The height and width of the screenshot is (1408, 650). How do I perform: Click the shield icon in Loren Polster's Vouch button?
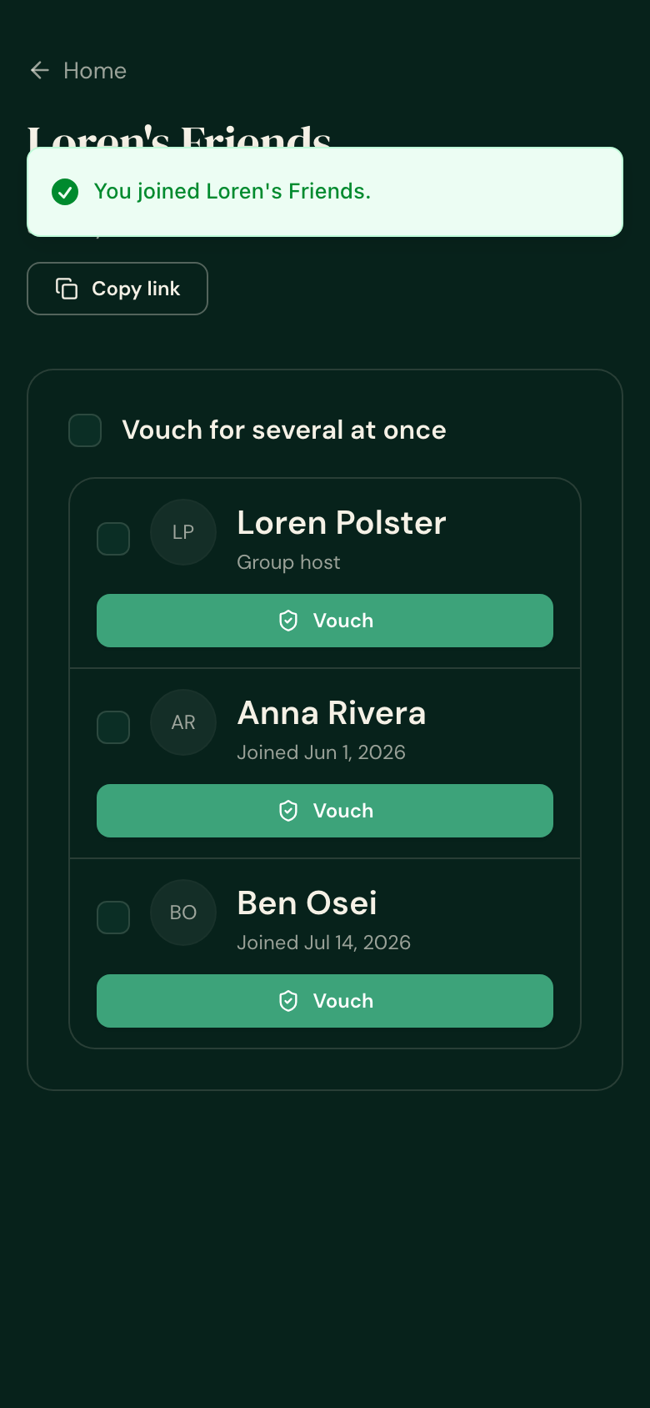[x=288, y=621]
